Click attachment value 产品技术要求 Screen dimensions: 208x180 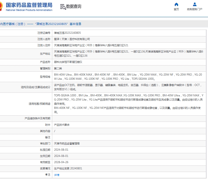[x=62, y=125]
